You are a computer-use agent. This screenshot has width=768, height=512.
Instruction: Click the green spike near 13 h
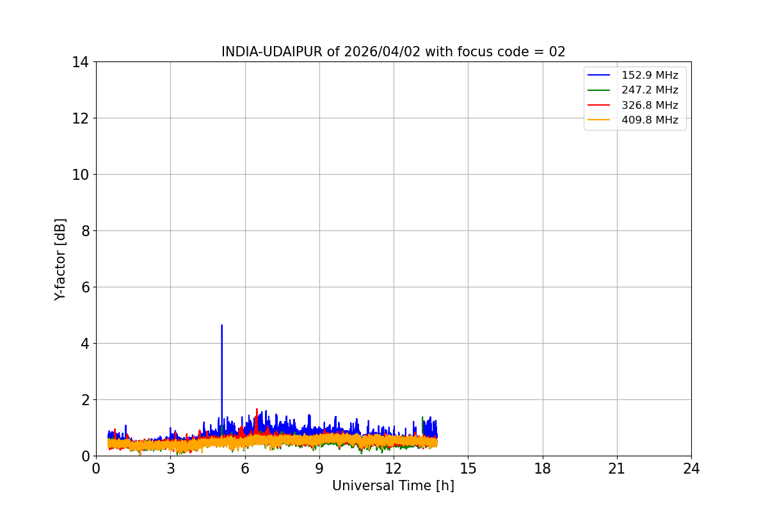[422, 418]
